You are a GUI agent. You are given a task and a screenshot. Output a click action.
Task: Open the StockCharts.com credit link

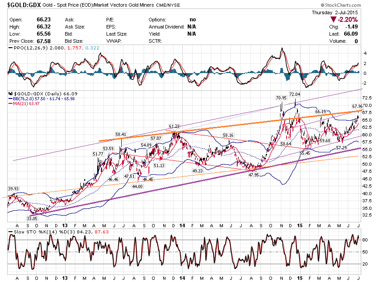click(x=341, y=5)
